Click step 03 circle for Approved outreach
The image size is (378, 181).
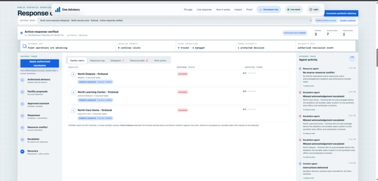click(23, 104)
